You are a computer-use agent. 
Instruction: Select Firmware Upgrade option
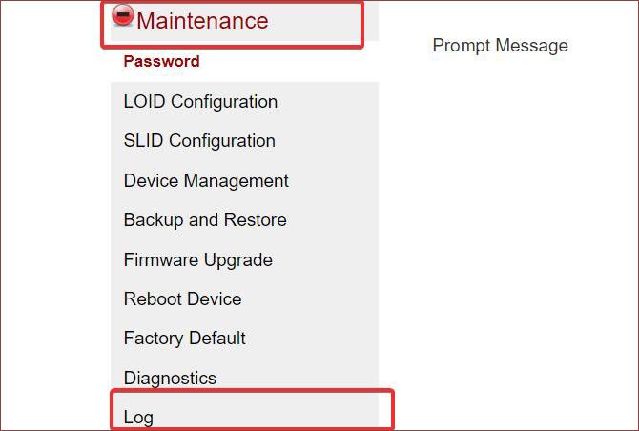coord(198,260)
